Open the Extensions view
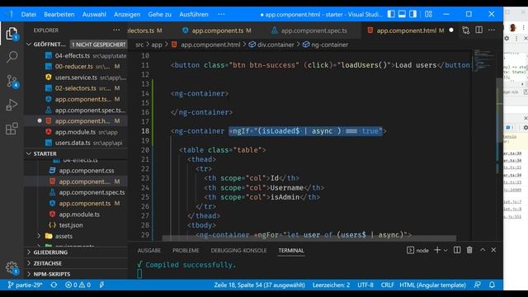The height and width of the screenshot is (297, 528). [x=12, y=129]
